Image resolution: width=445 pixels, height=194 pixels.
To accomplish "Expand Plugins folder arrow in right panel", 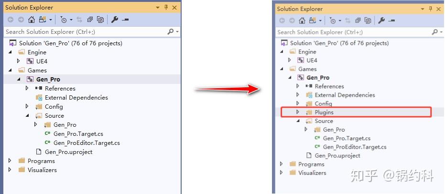I will click(297, 112).
